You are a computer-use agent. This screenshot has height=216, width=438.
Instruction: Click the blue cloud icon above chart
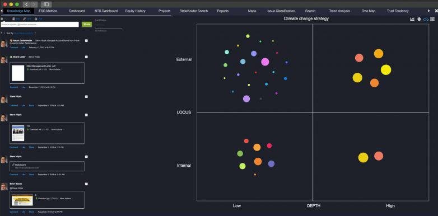(426, 19)
